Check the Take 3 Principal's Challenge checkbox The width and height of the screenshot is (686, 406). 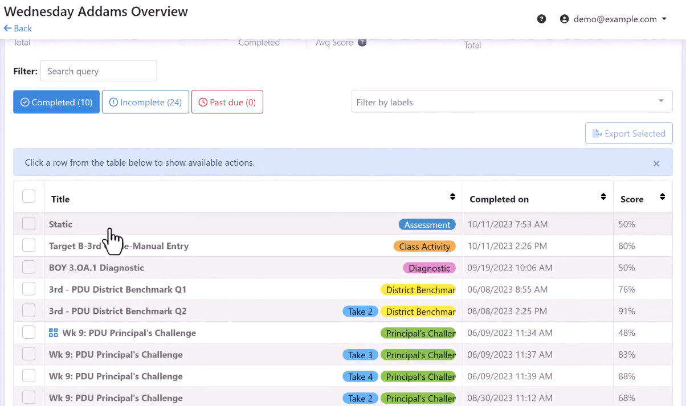tap(28, 354)
